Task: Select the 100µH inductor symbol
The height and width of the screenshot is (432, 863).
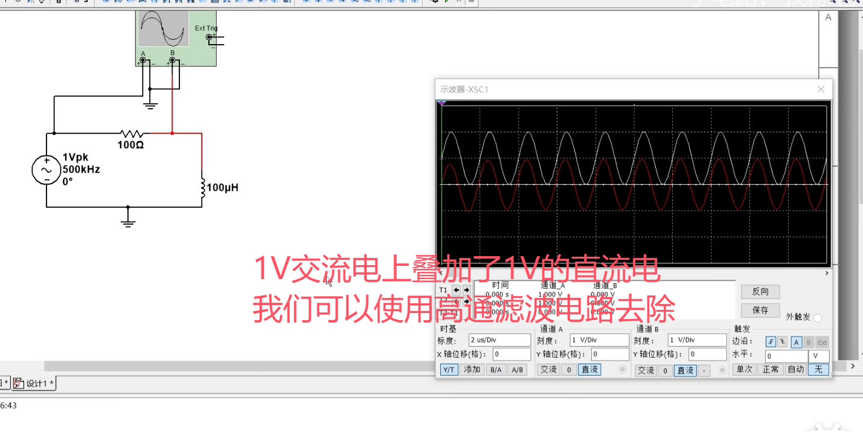Action: tap(202, 187)
